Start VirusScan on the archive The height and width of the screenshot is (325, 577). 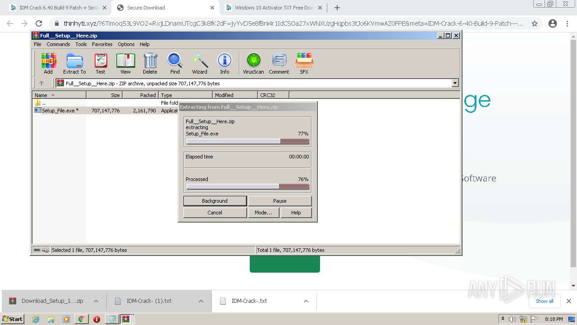pos(253,63)
